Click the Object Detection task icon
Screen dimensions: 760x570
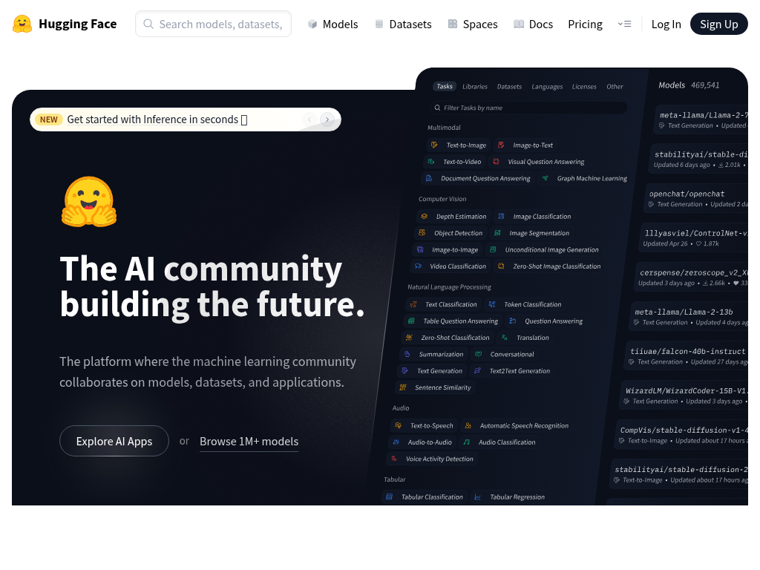pyautogui.click(x=422, y=232)
